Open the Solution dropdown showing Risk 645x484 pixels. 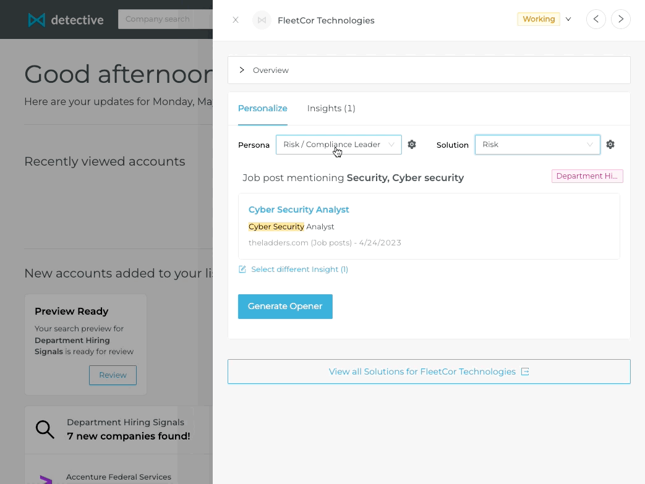click(537, 145)
